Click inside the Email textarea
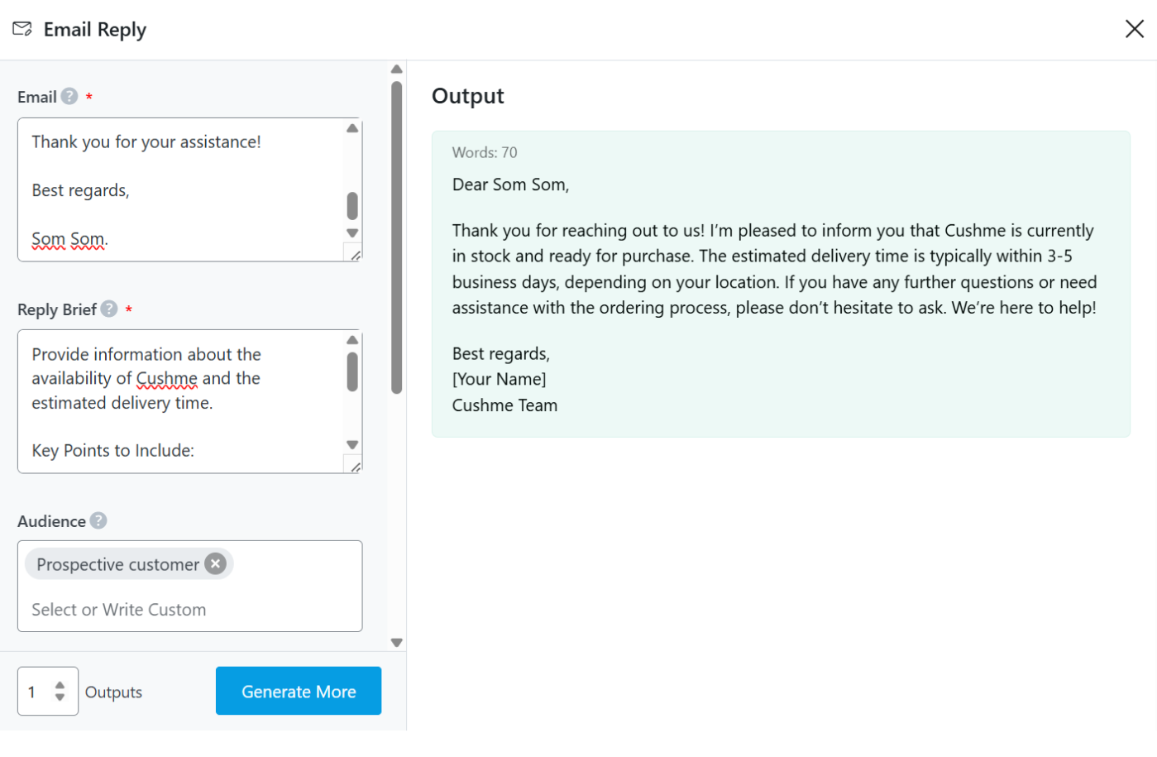Screen dimensions: 1157x757 coord(182,190)
